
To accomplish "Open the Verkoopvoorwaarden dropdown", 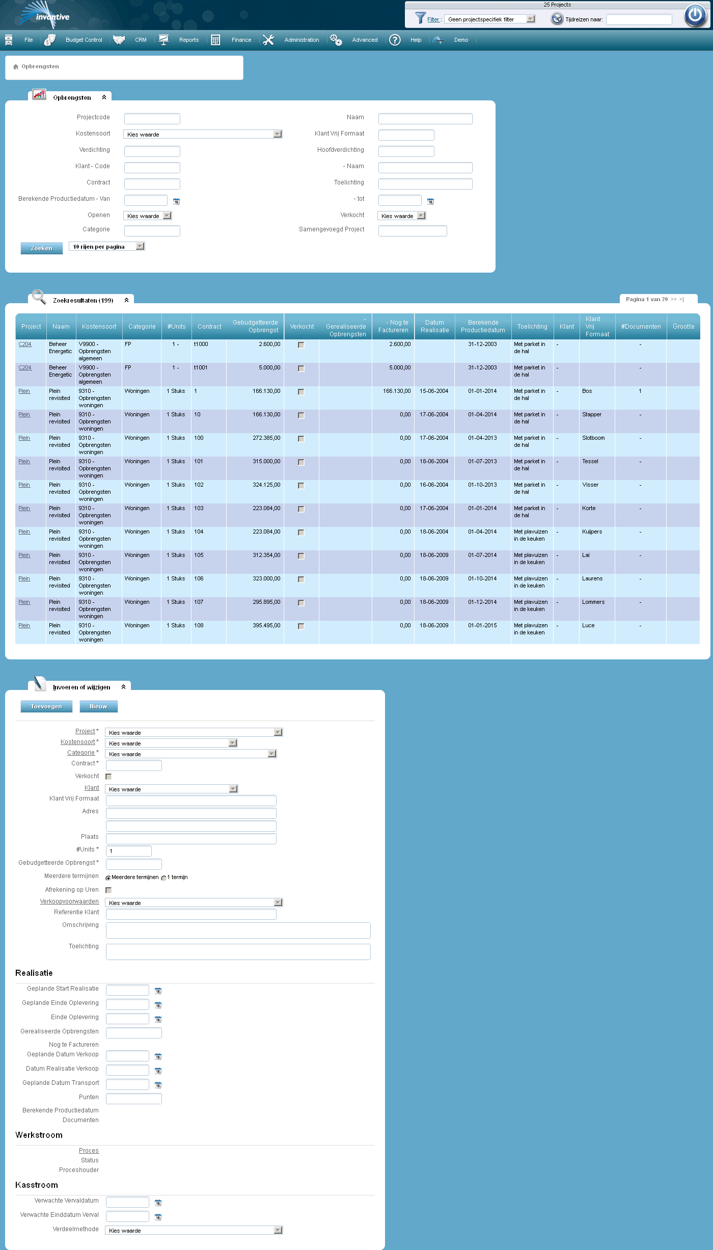I will click(194, 902).
